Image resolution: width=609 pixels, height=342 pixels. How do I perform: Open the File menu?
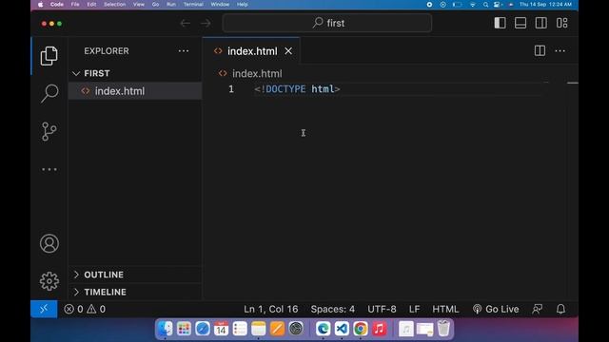(75, 4)
